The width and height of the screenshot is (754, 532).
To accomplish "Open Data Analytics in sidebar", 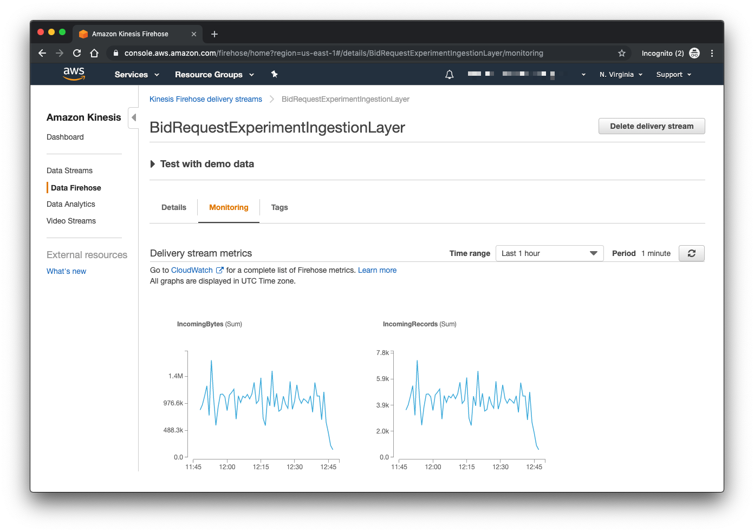I will pyautogui.click(x=71, y=204).
